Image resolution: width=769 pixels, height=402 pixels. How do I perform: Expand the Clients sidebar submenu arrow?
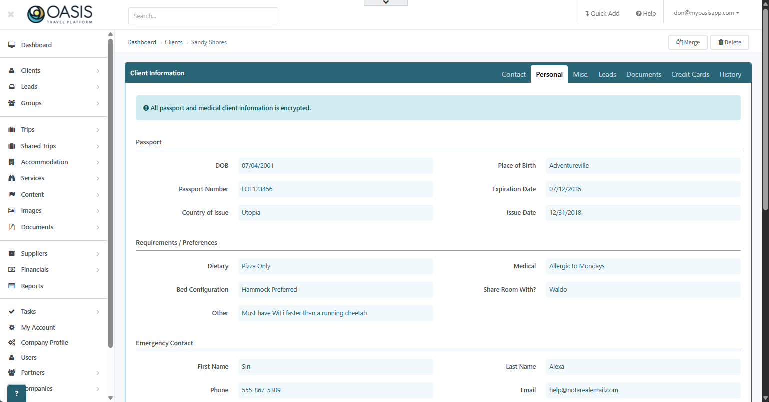point(98,71)
